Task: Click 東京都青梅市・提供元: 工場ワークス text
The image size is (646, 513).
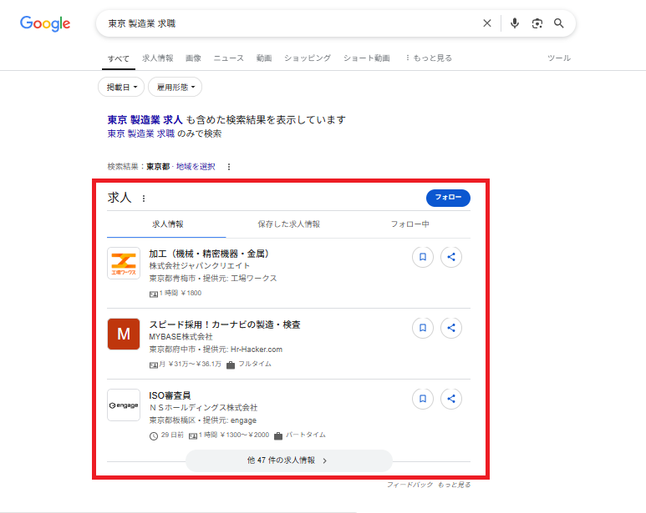Action: [213, 279]
